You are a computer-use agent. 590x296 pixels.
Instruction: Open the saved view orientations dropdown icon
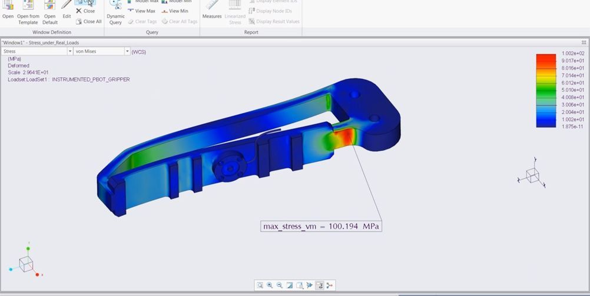point(300,285)
